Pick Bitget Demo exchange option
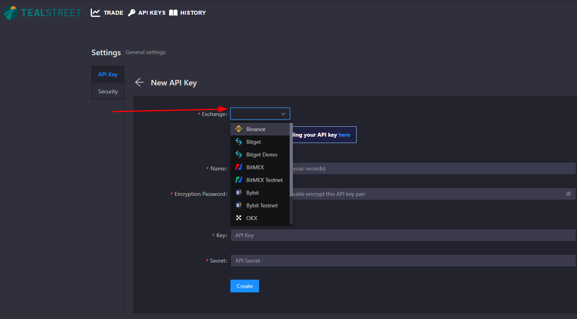This screenshot has width=577, height=319. point(260,155)
